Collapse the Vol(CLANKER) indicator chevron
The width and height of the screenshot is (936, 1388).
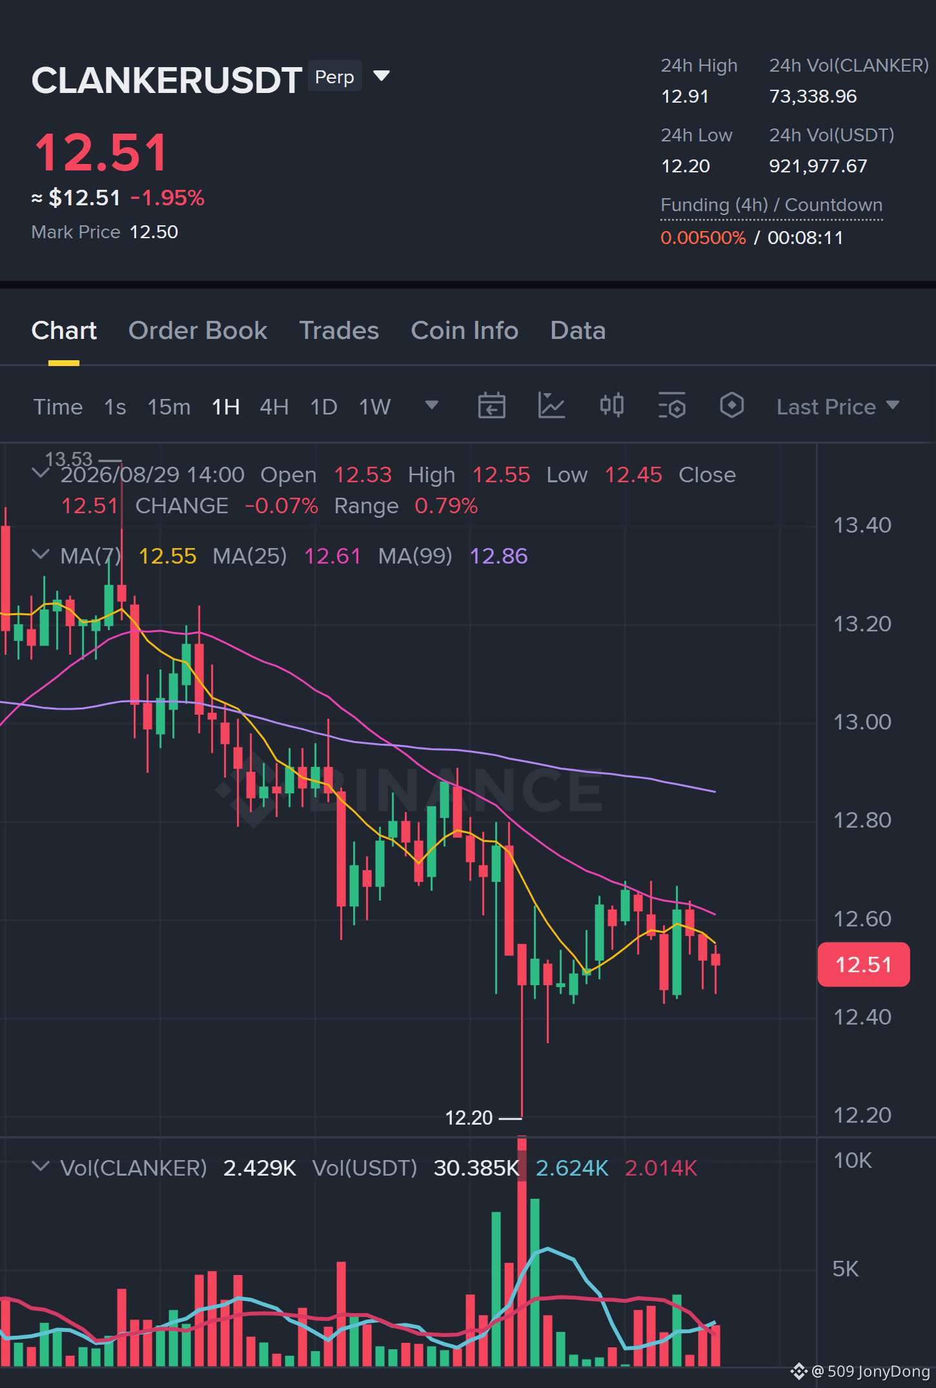point(40,1167)
